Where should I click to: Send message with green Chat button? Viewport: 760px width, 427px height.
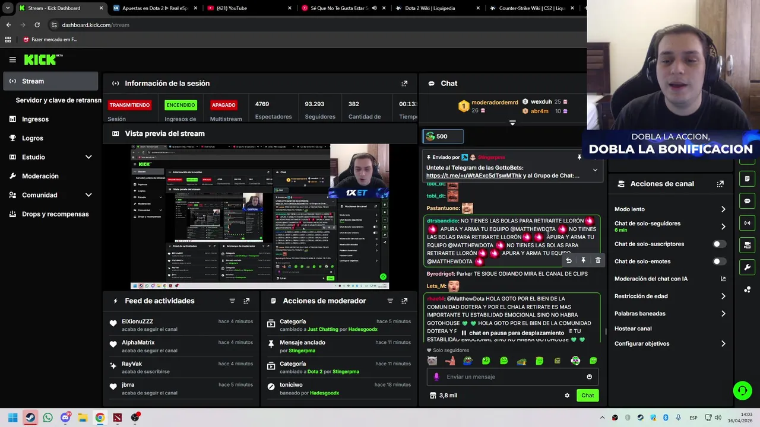coord(587,396)
